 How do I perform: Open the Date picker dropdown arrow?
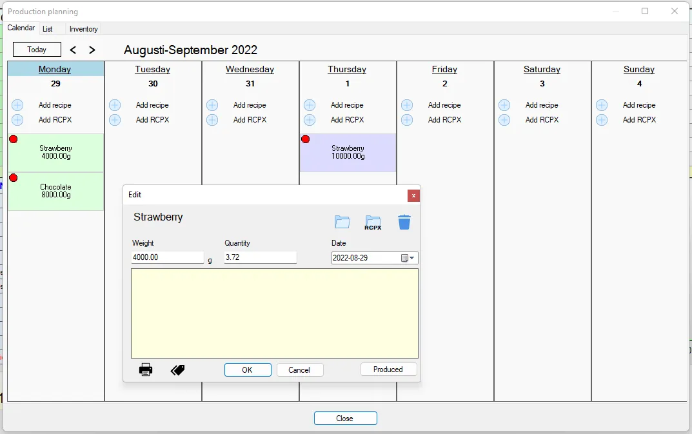click(x=411, y=258)
